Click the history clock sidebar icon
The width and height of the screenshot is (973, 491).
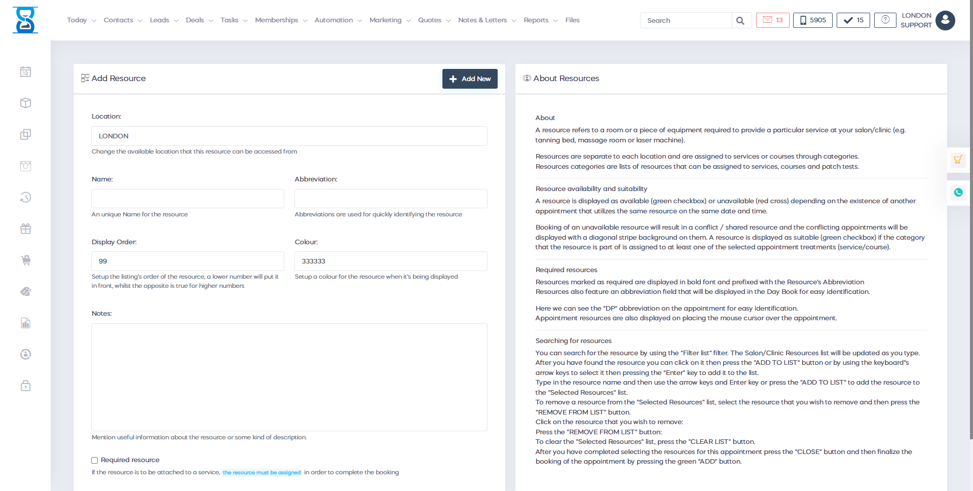tap(26, 198)
